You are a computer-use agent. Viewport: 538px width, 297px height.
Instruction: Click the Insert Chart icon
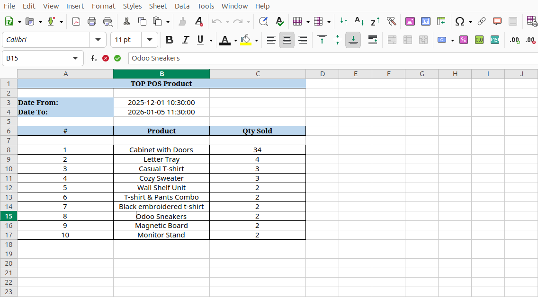pyautogui.click(x=425, y=22)
